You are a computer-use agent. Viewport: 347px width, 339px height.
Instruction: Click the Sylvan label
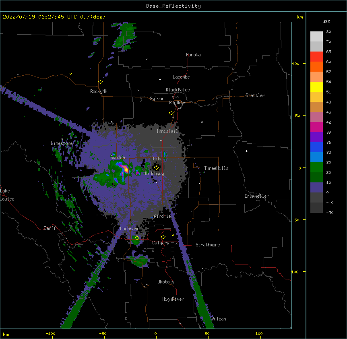(157, 99)
